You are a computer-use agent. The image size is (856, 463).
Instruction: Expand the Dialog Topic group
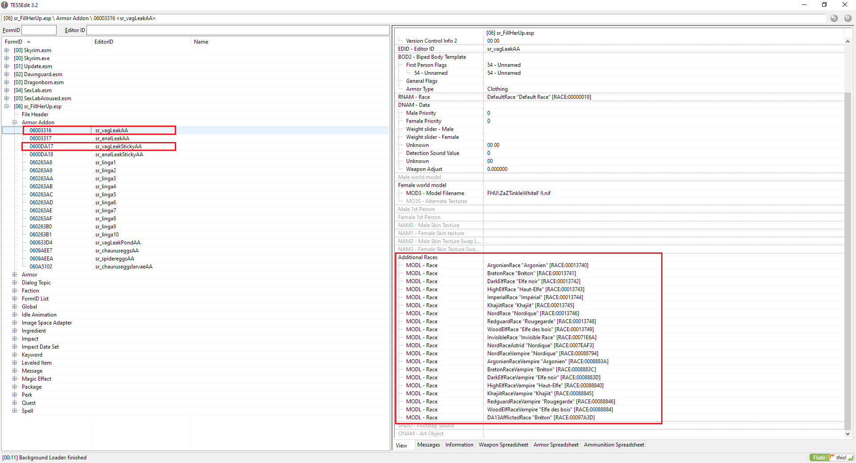click(x=15, y=283)
